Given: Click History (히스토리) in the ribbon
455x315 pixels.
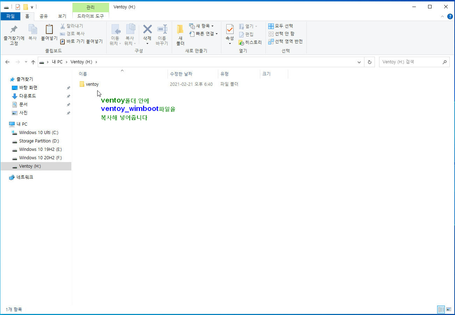Looking at the screenshot, I should (x=250, y=42).
